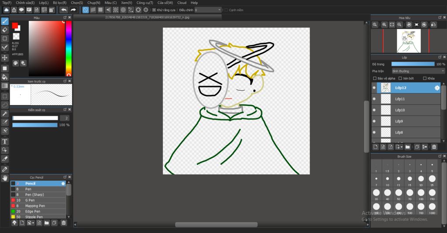The image size is (447, 233).
Task: Select the Mapping Pen brush
Action: pyautogui.click(x=38, y=206)
